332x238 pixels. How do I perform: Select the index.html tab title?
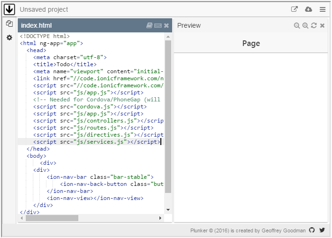(x=37, y=25)
